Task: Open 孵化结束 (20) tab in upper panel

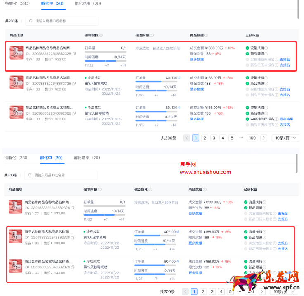Action: tap(88, 3)
